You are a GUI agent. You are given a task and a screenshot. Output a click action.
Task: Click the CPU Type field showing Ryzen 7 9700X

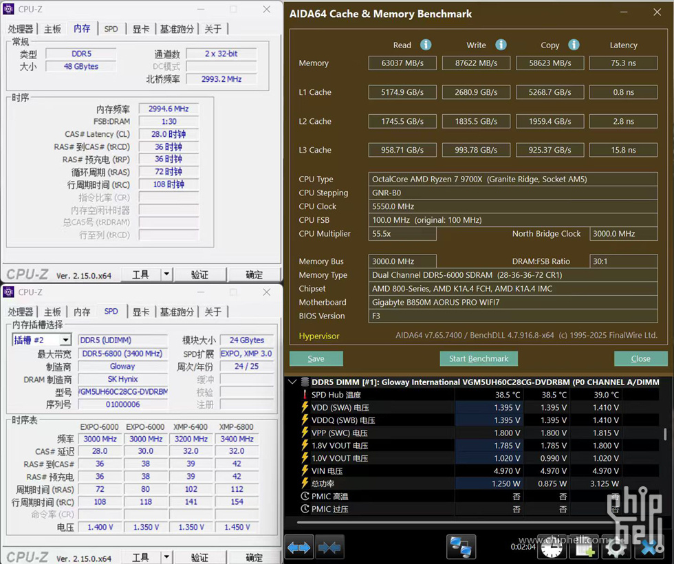pyautogui.click(x=513, y=179)
